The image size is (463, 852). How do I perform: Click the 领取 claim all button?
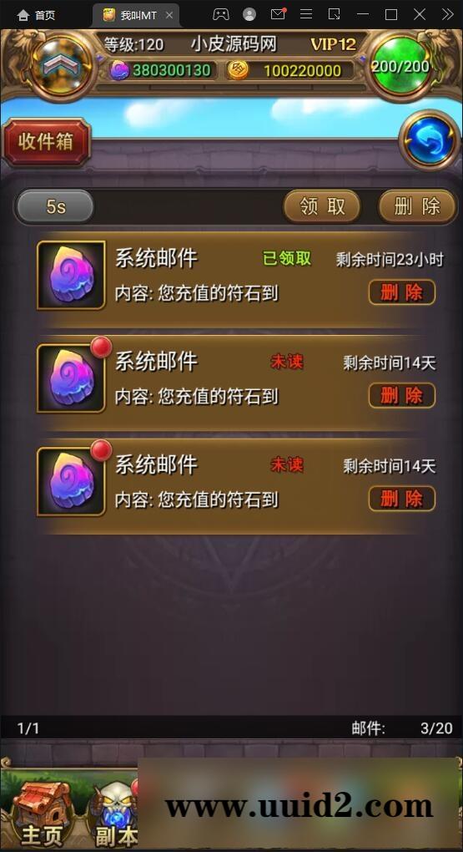322,206
